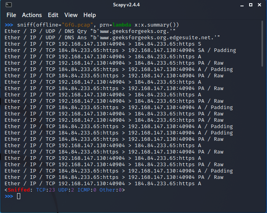Open the View menu
267x213 pixels.
[x=71, y=15]
